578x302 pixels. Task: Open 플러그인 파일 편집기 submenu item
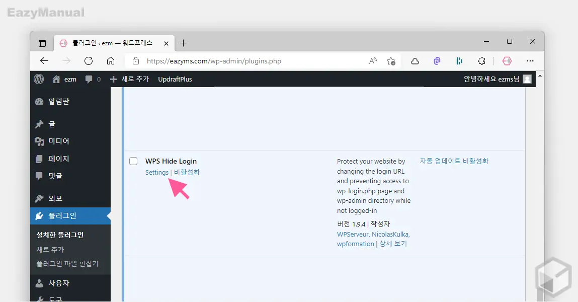tap(67, 264)
